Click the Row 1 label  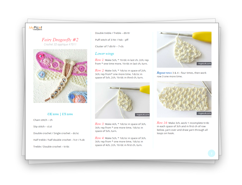(x=100, y=60)
